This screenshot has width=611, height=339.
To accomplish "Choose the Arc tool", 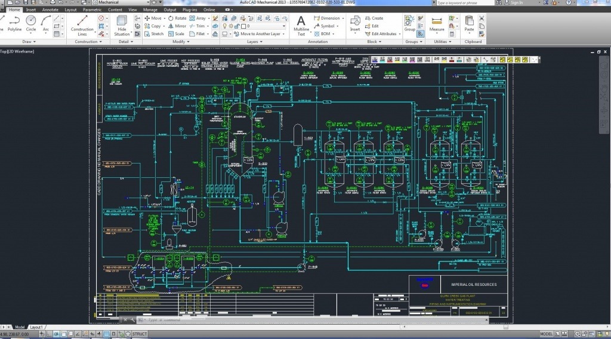I will click(x=46, y=23).
